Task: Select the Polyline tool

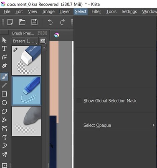Action: [4, 120]
